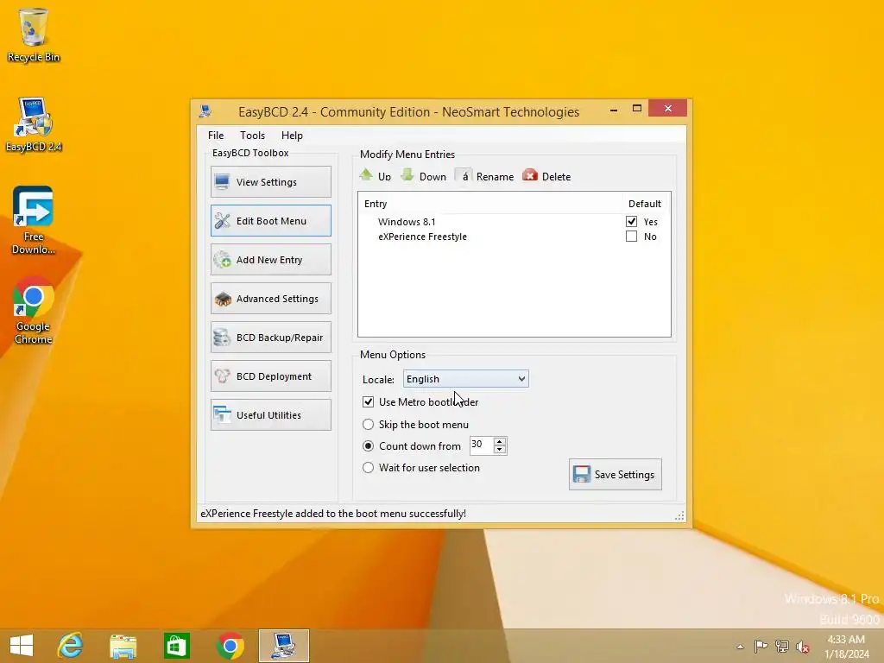Close the EasyBCD window
884x663 pixels.
[667, 108]
